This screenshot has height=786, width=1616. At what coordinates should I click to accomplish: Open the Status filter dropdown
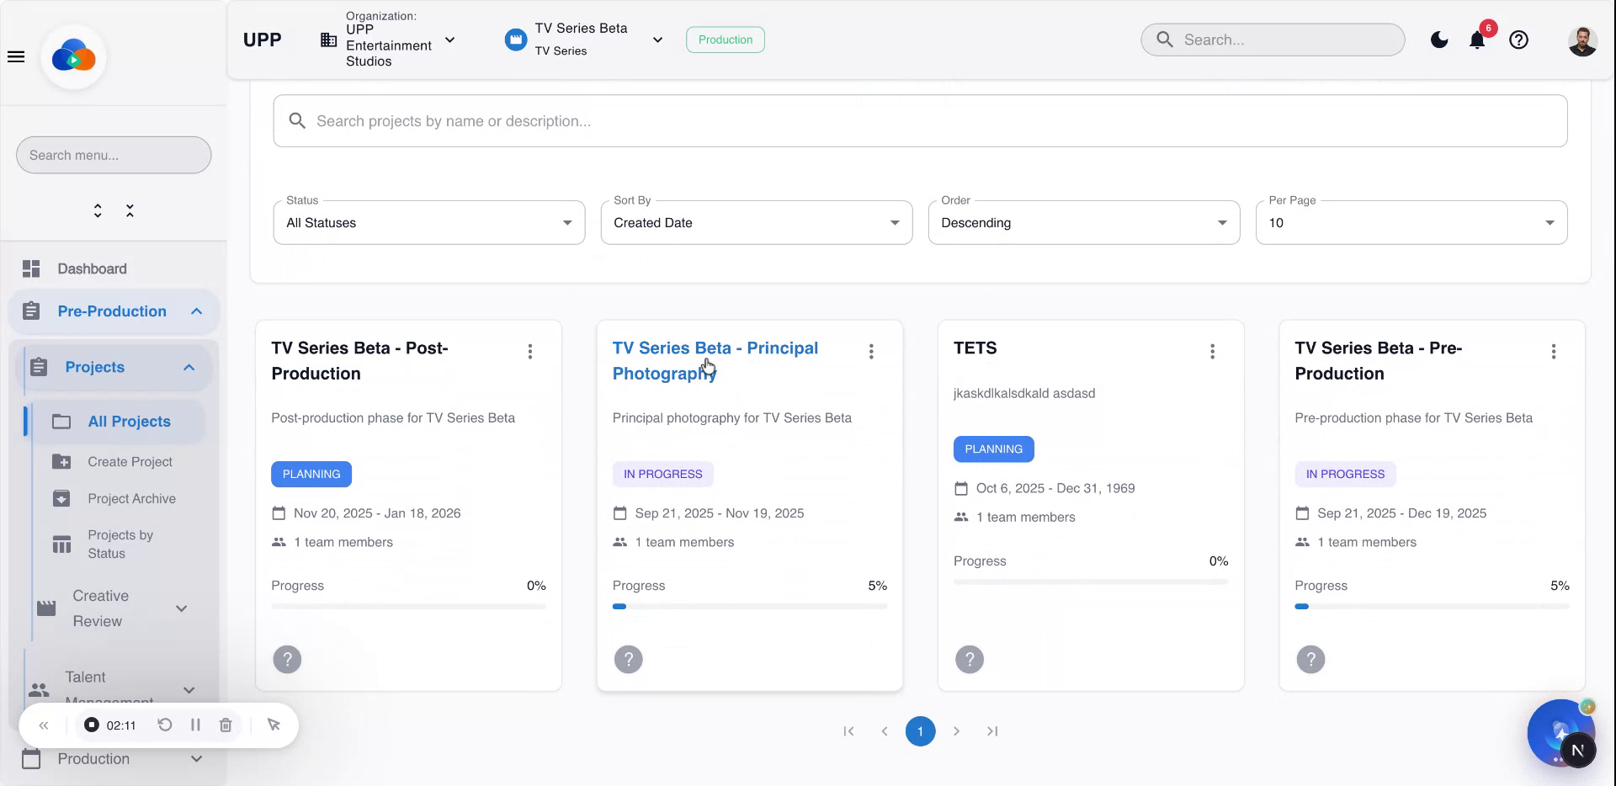click(x=428, y=223)
